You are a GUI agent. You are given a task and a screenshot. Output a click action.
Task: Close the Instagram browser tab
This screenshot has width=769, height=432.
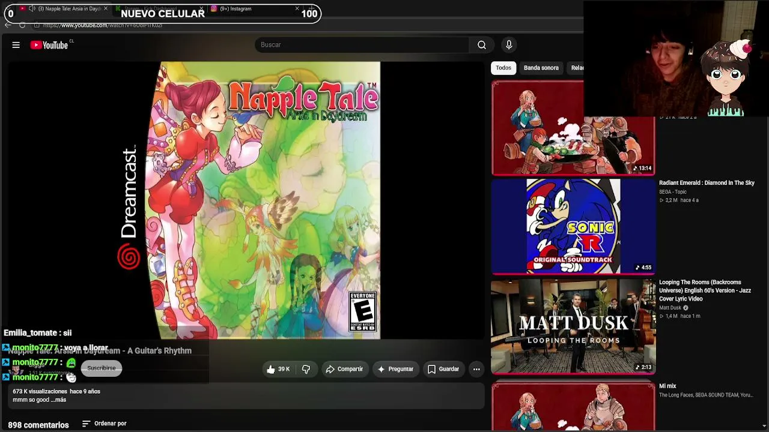click(x=297, y=8)
